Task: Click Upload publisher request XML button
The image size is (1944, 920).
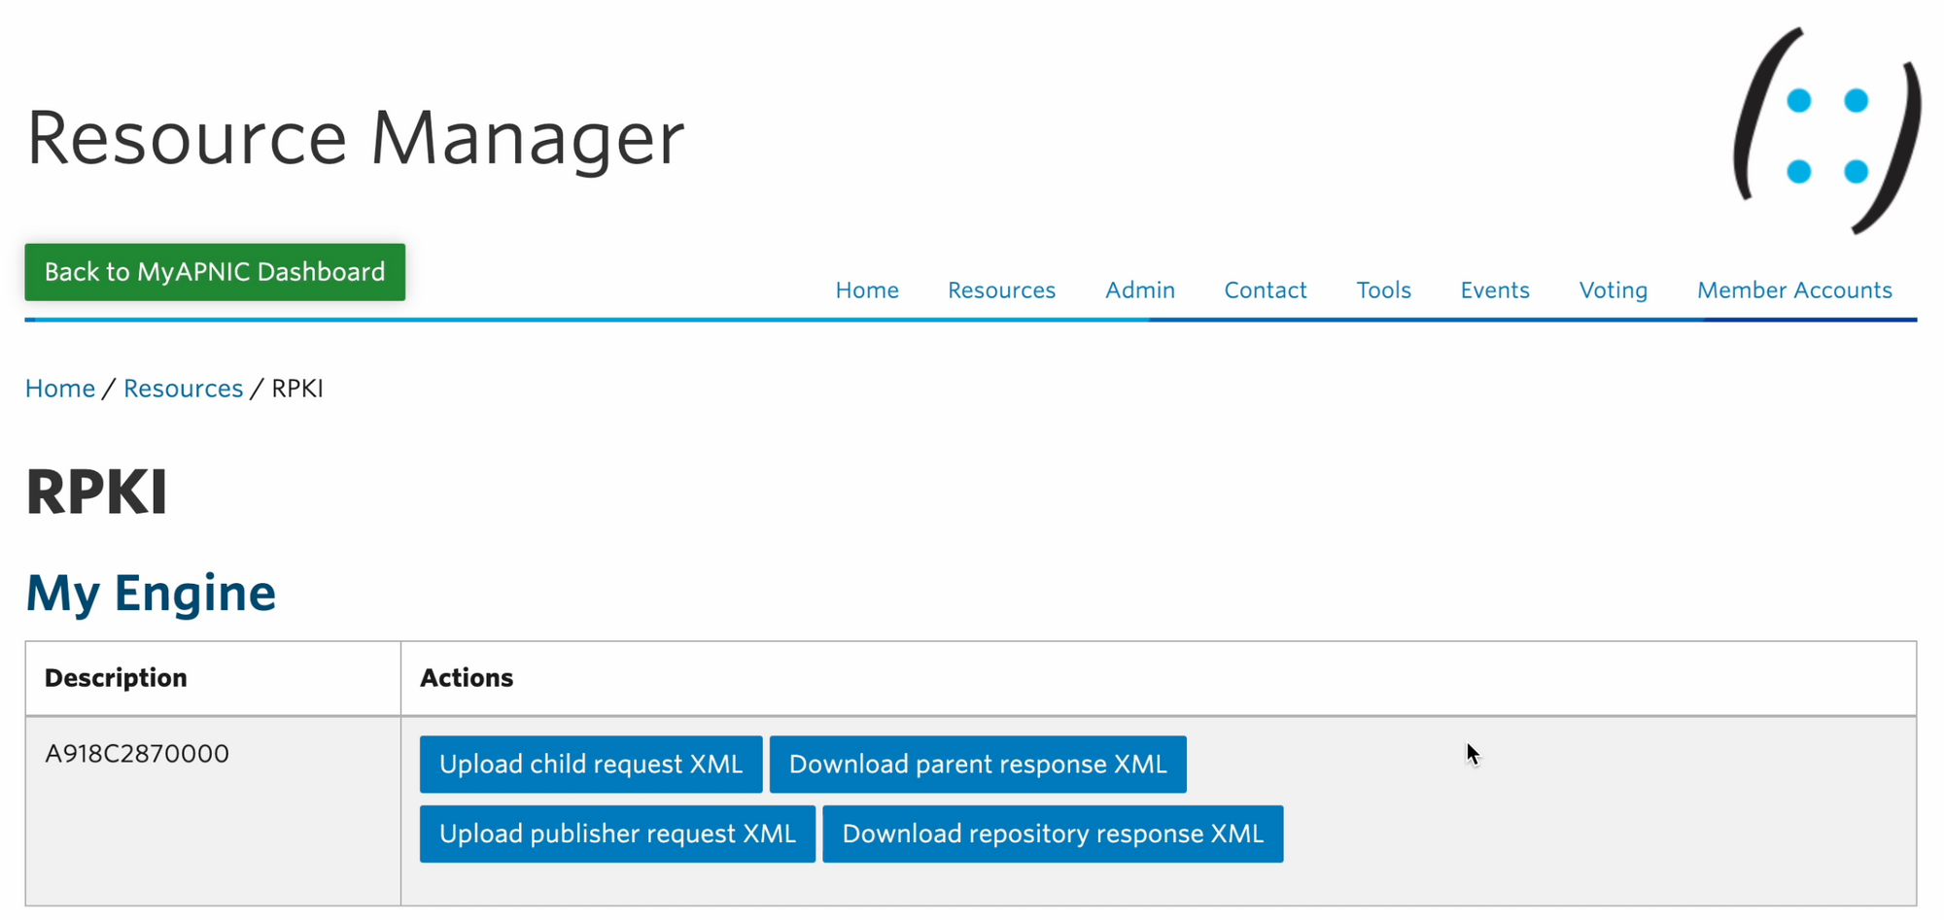Action: (617, 834)
